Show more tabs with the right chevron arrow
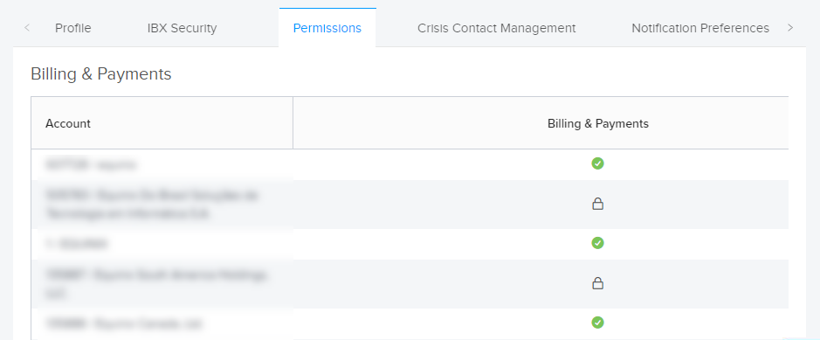820x340 pixels. 790,28
